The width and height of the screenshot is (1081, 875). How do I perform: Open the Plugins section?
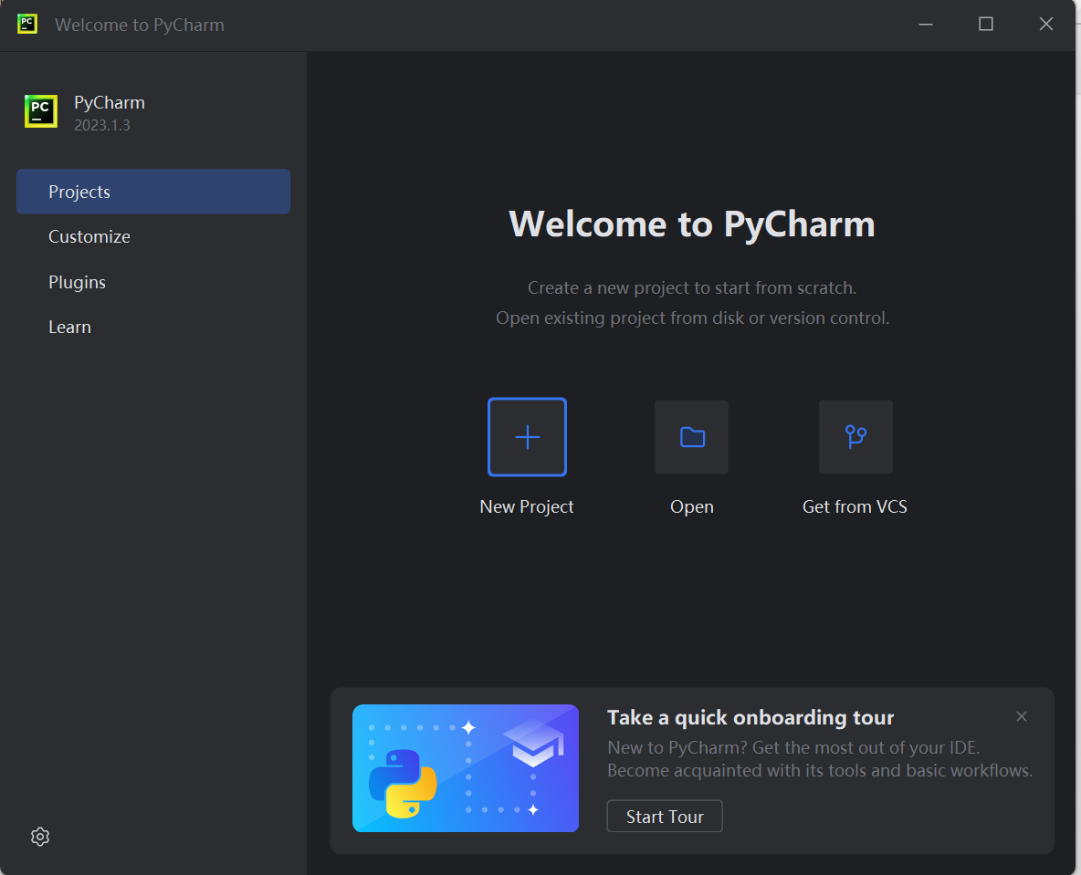point(77,282)
